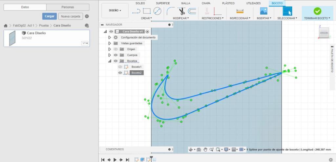Click the first sketch feature in timeline
This screenshot has height=162, width=336.
tap(136, 159)
